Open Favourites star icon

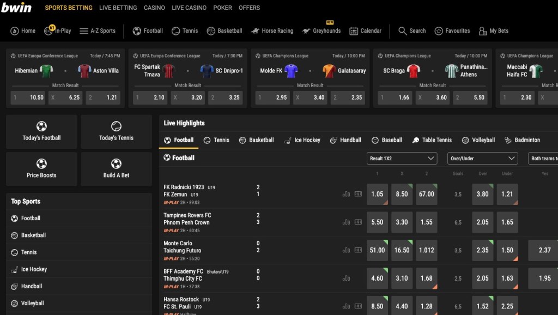click(x=439, y=31)
